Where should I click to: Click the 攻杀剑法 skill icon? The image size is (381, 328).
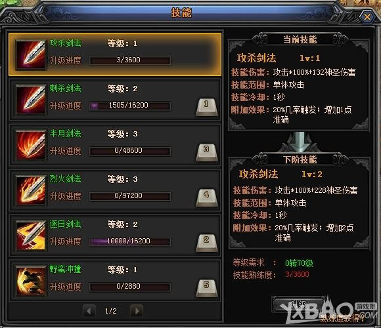pyautogui.click(x=31, y=55)
